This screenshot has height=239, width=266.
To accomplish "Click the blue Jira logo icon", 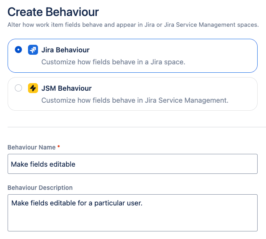I will (x=33, y=50).
